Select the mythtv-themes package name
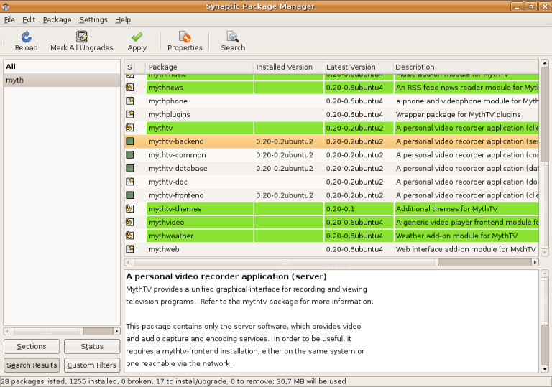 [175, 209]
